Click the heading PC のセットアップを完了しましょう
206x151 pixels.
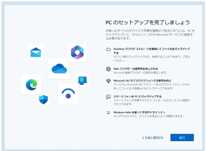click(148, 23)
